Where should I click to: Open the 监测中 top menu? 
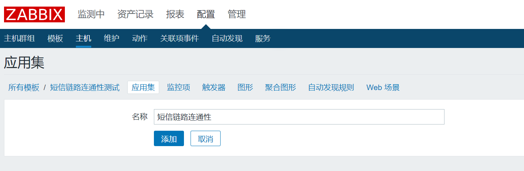91,15
